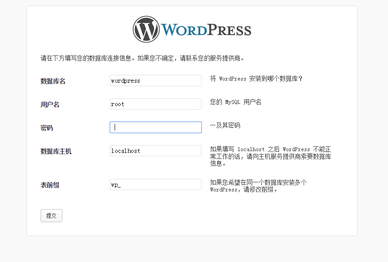This screenshot has width=388, height=262.
Task: Click the hint about installing WordPress to which database
Action: [x=256, y=79]
